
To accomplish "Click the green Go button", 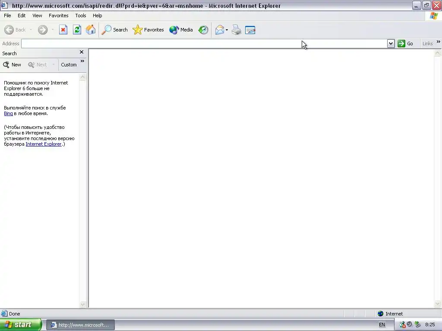I will point(405,44).
